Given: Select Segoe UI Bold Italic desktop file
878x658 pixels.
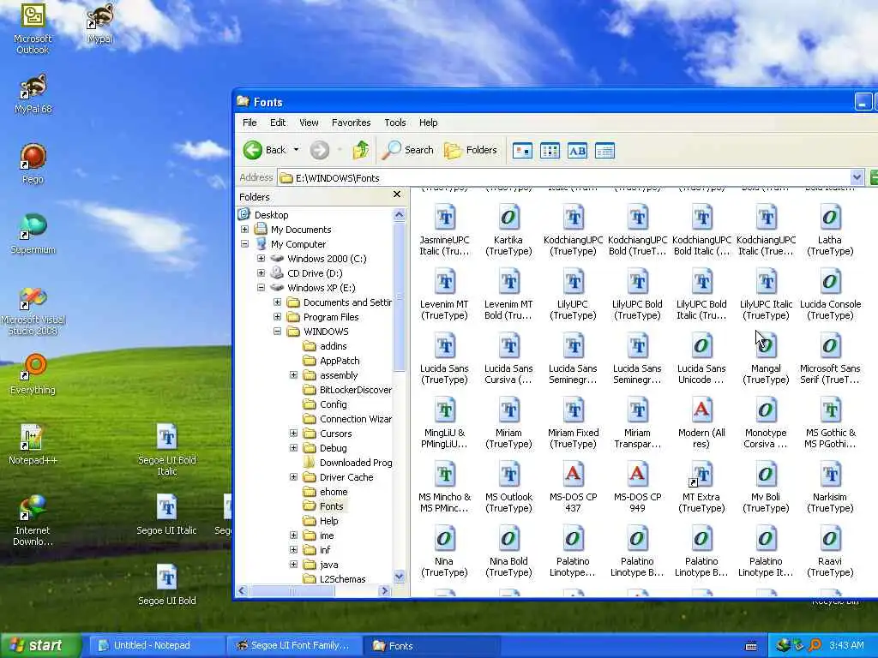Looking at the screenshot, I should tap(167, 449).
